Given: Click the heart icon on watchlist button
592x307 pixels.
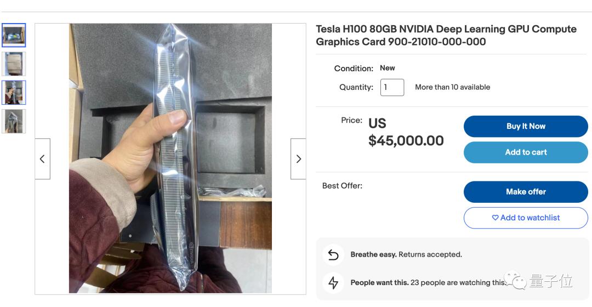Looking at the screenshot, I should [495, 218].
